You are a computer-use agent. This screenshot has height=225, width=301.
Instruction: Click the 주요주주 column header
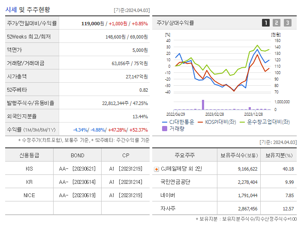[x=185, y=155]
